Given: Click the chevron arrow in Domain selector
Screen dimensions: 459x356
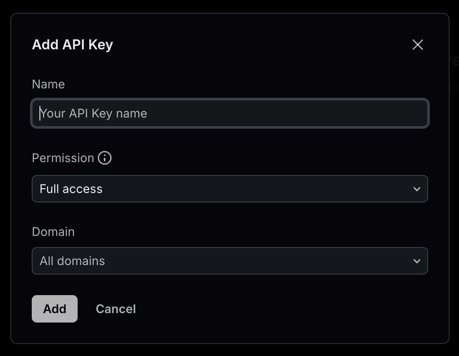Looking at the screenshot, I should tap(417, 261).
